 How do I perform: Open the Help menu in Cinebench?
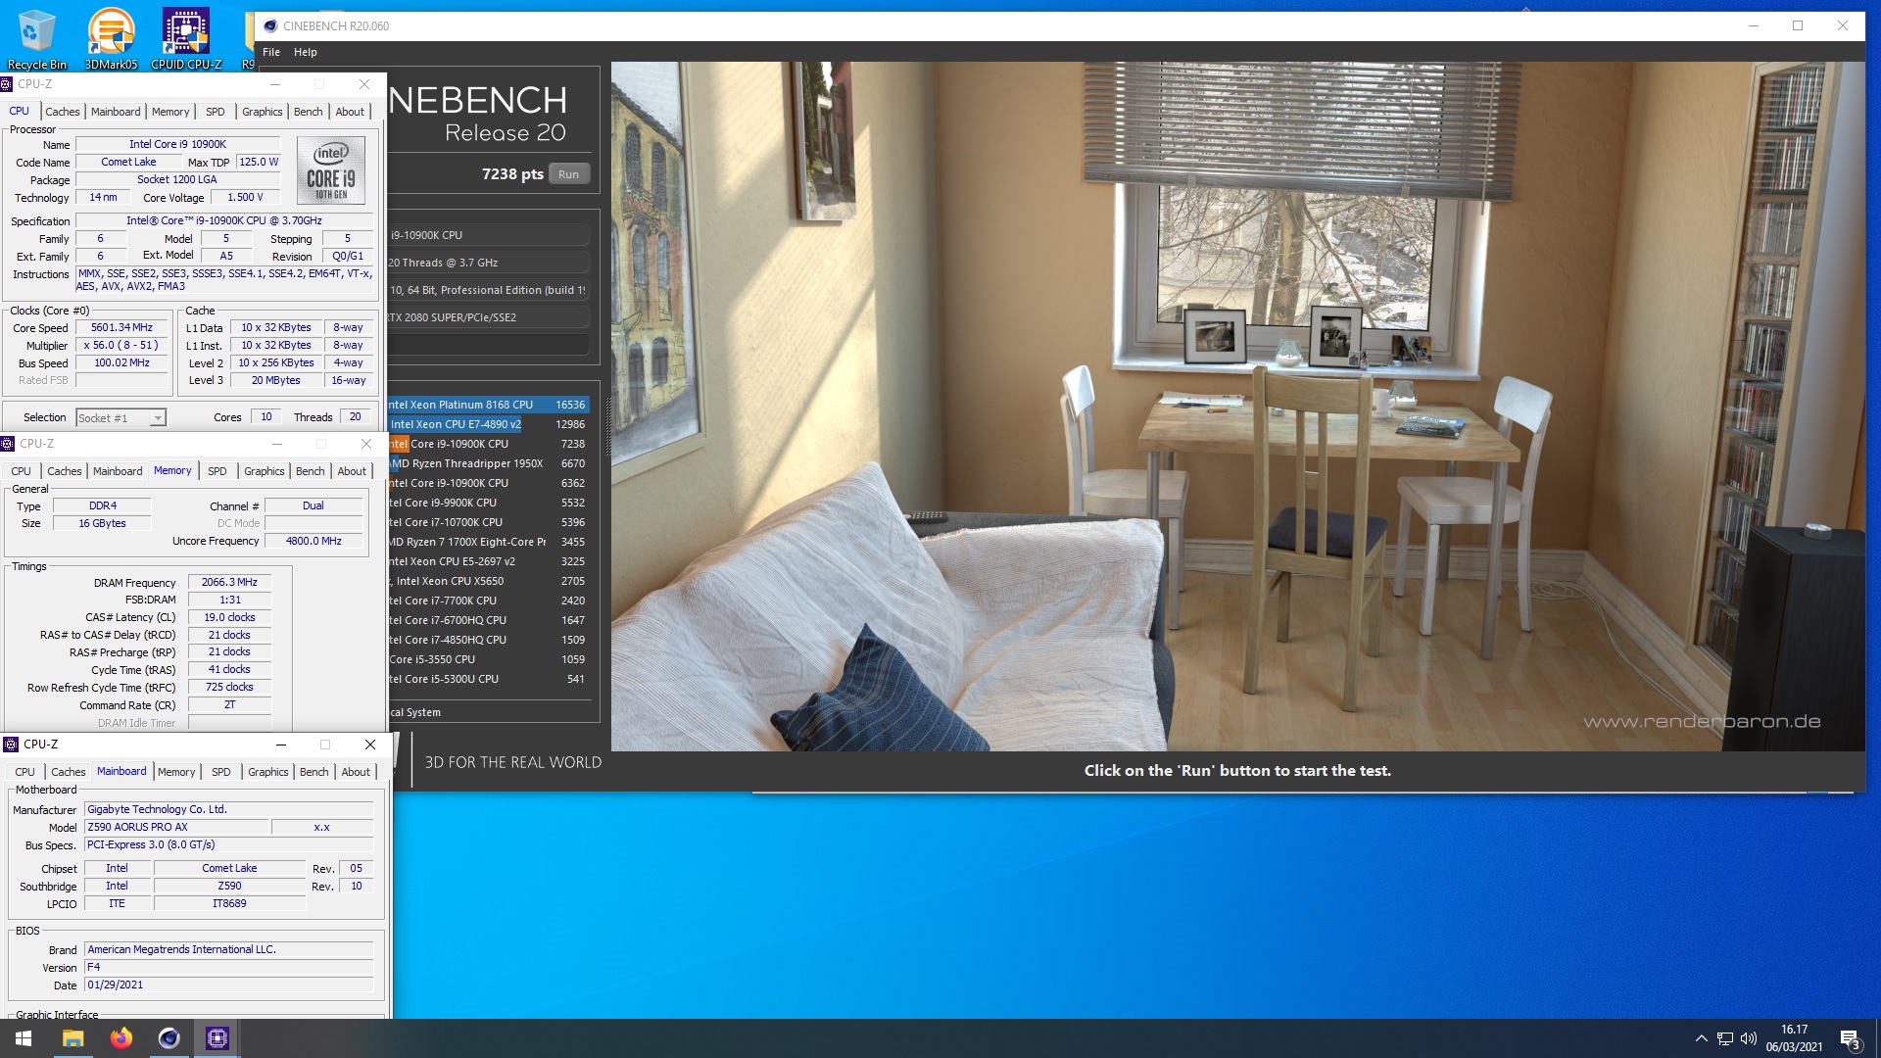coord(306,52)
